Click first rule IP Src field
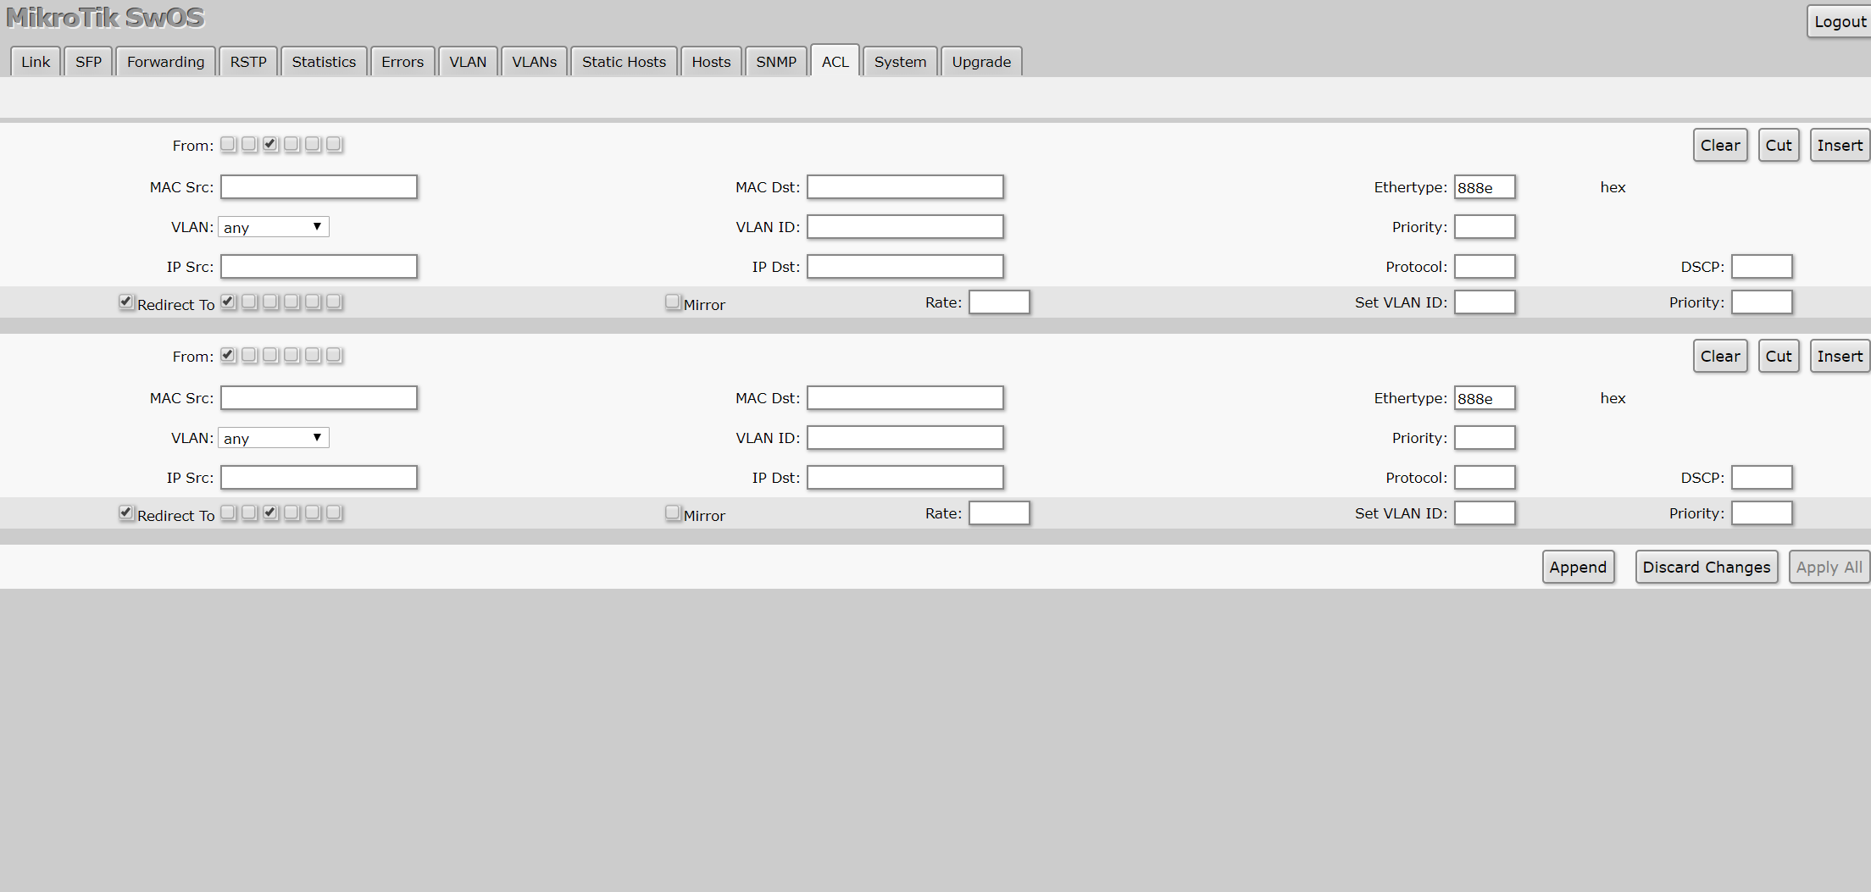Viewport: 1871px width, 892px height. (x=319, y=267)
